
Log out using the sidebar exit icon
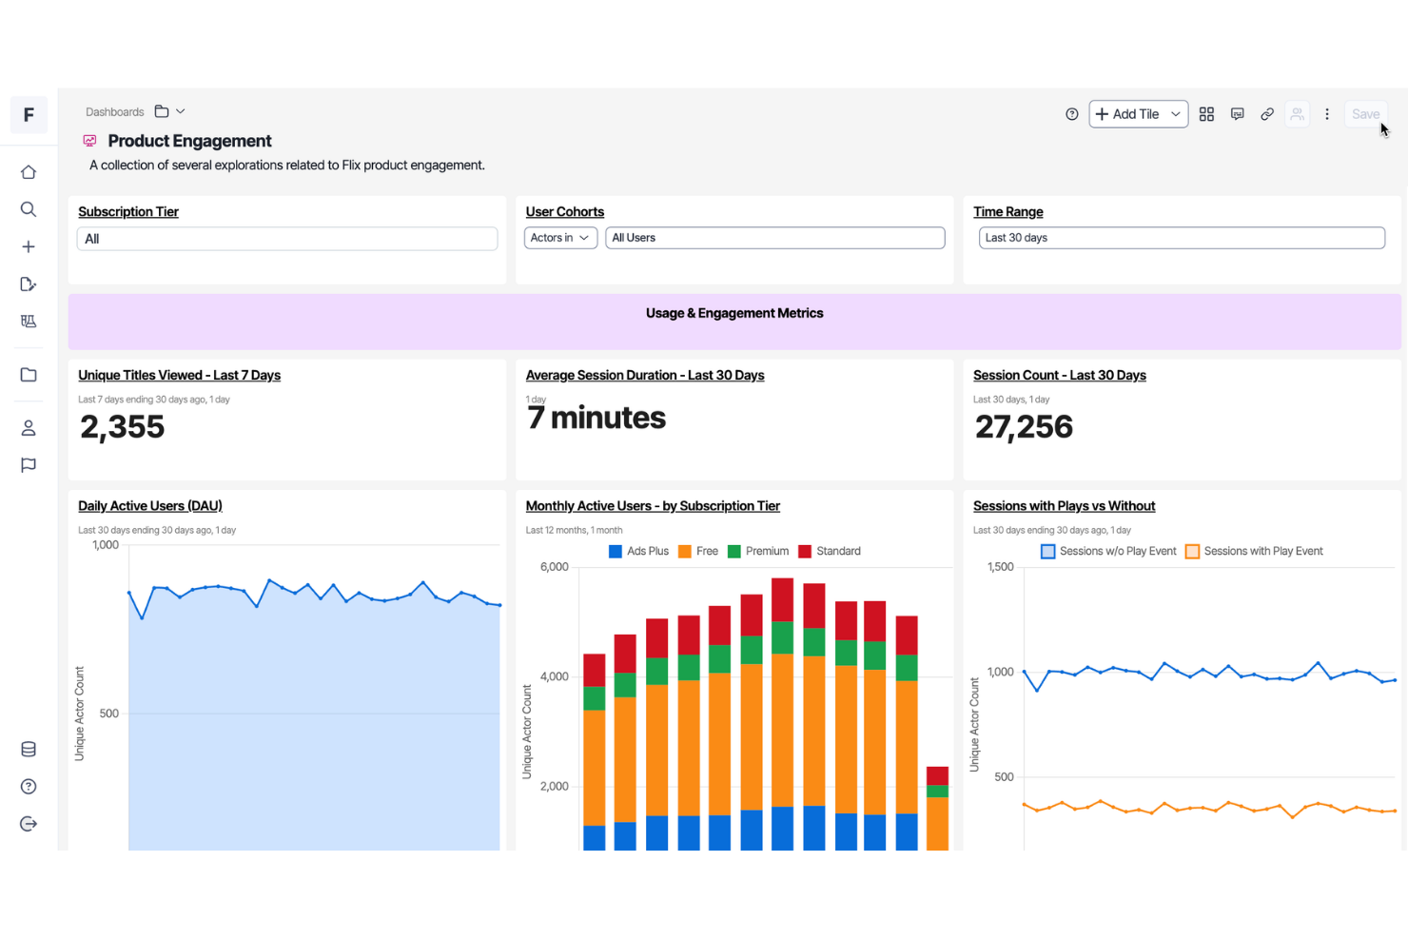click(29, 824)
